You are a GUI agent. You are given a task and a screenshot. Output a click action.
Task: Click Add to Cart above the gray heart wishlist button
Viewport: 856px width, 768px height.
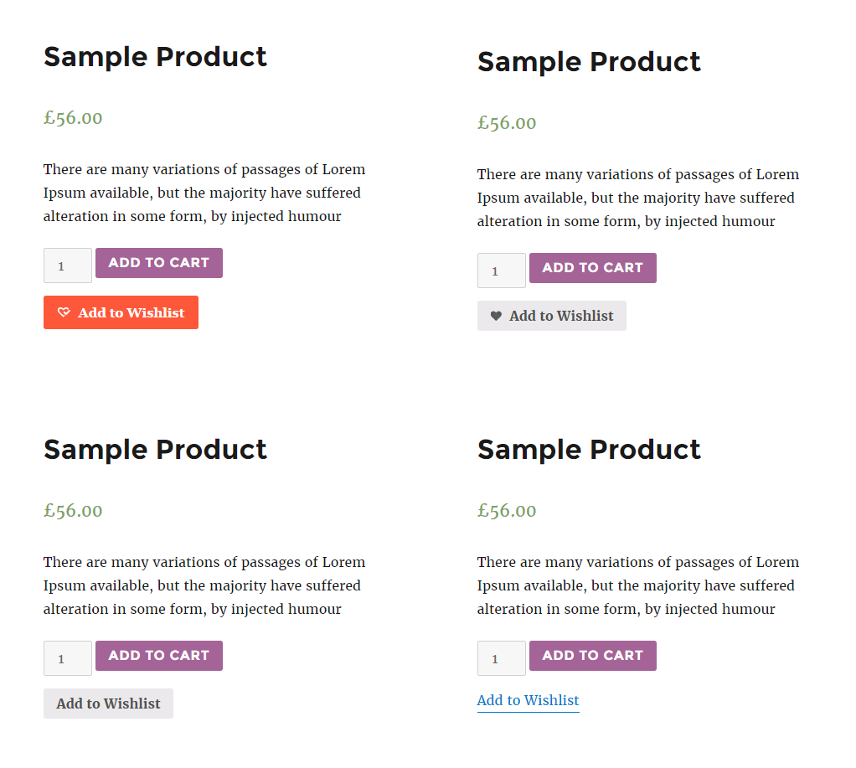[x=592, y=267]
